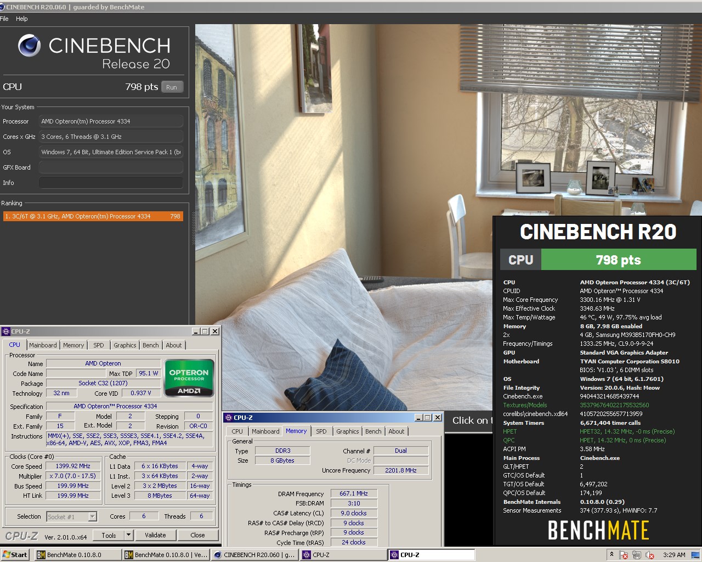Open the Help menu in Cinebench
The height and width of the screenshot is (562, 702).
22,19
